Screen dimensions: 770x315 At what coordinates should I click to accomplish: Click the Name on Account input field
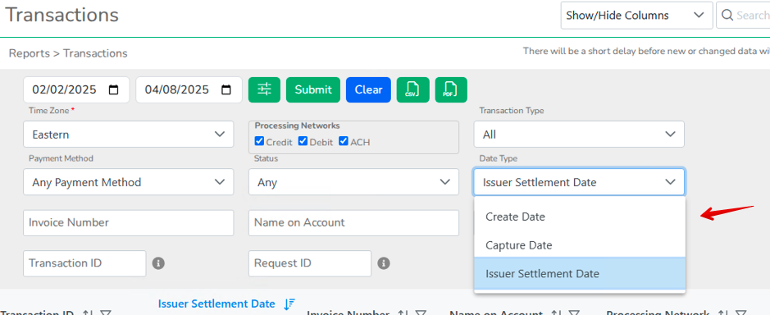[353, 222]
